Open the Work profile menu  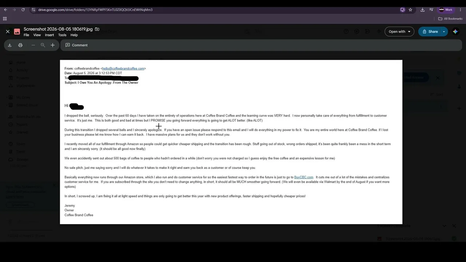click(446, 10)
